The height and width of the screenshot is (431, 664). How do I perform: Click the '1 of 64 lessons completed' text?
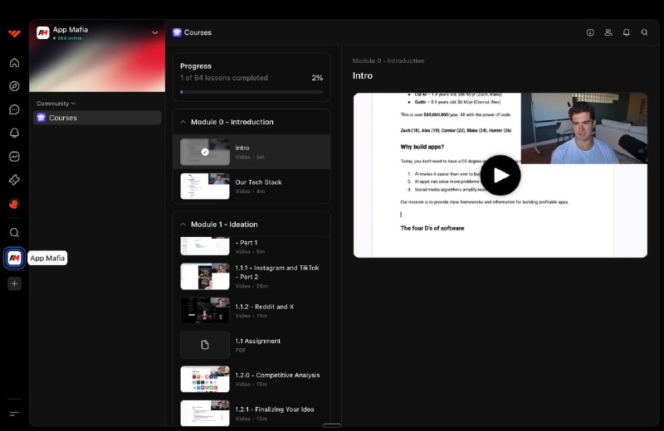[224, 78]
